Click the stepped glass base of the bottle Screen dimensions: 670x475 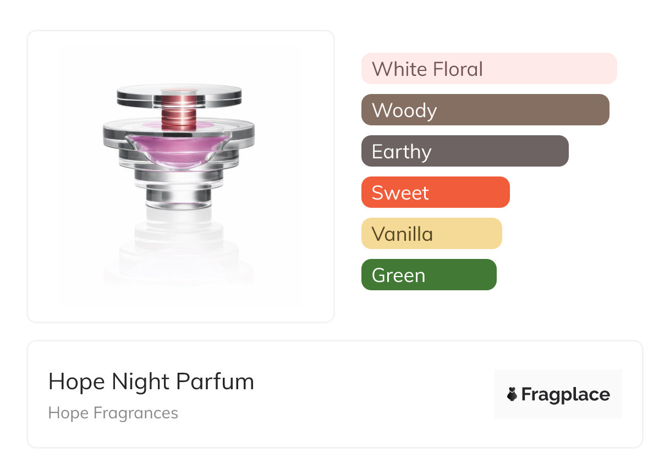click(x=179, y=190)
